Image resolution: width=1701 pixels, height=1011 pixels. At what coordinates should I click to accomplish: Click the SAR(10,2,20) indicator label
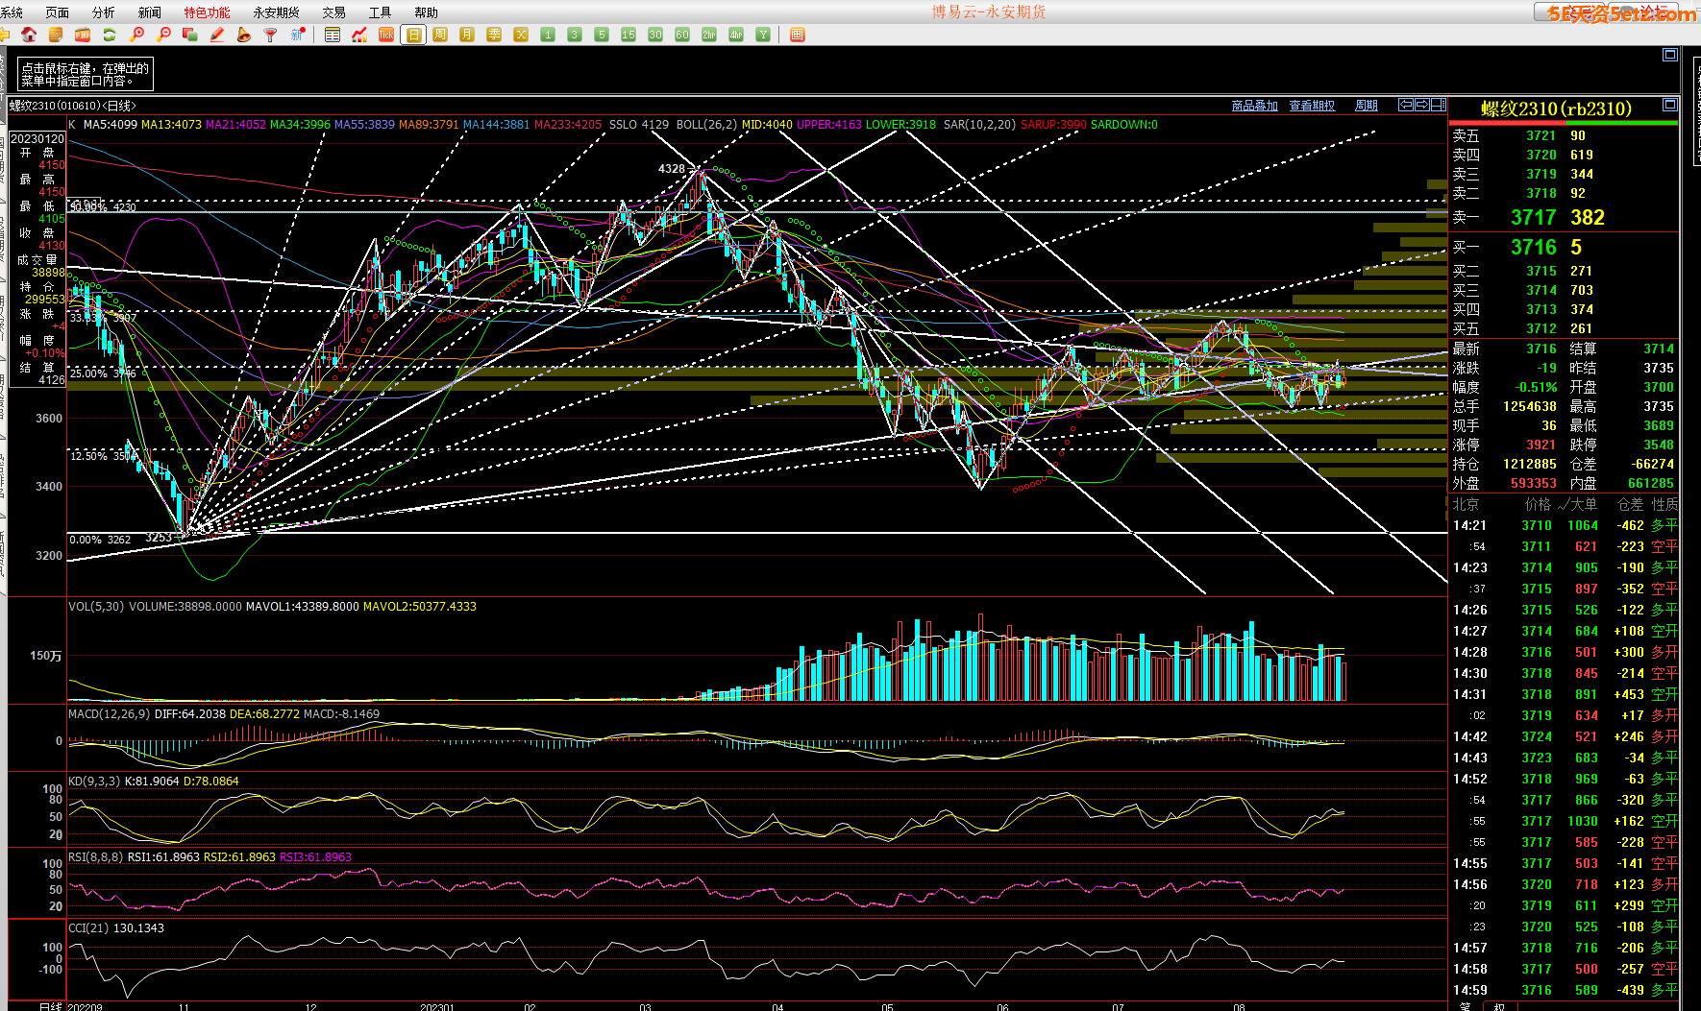click(x=979, y=125)
